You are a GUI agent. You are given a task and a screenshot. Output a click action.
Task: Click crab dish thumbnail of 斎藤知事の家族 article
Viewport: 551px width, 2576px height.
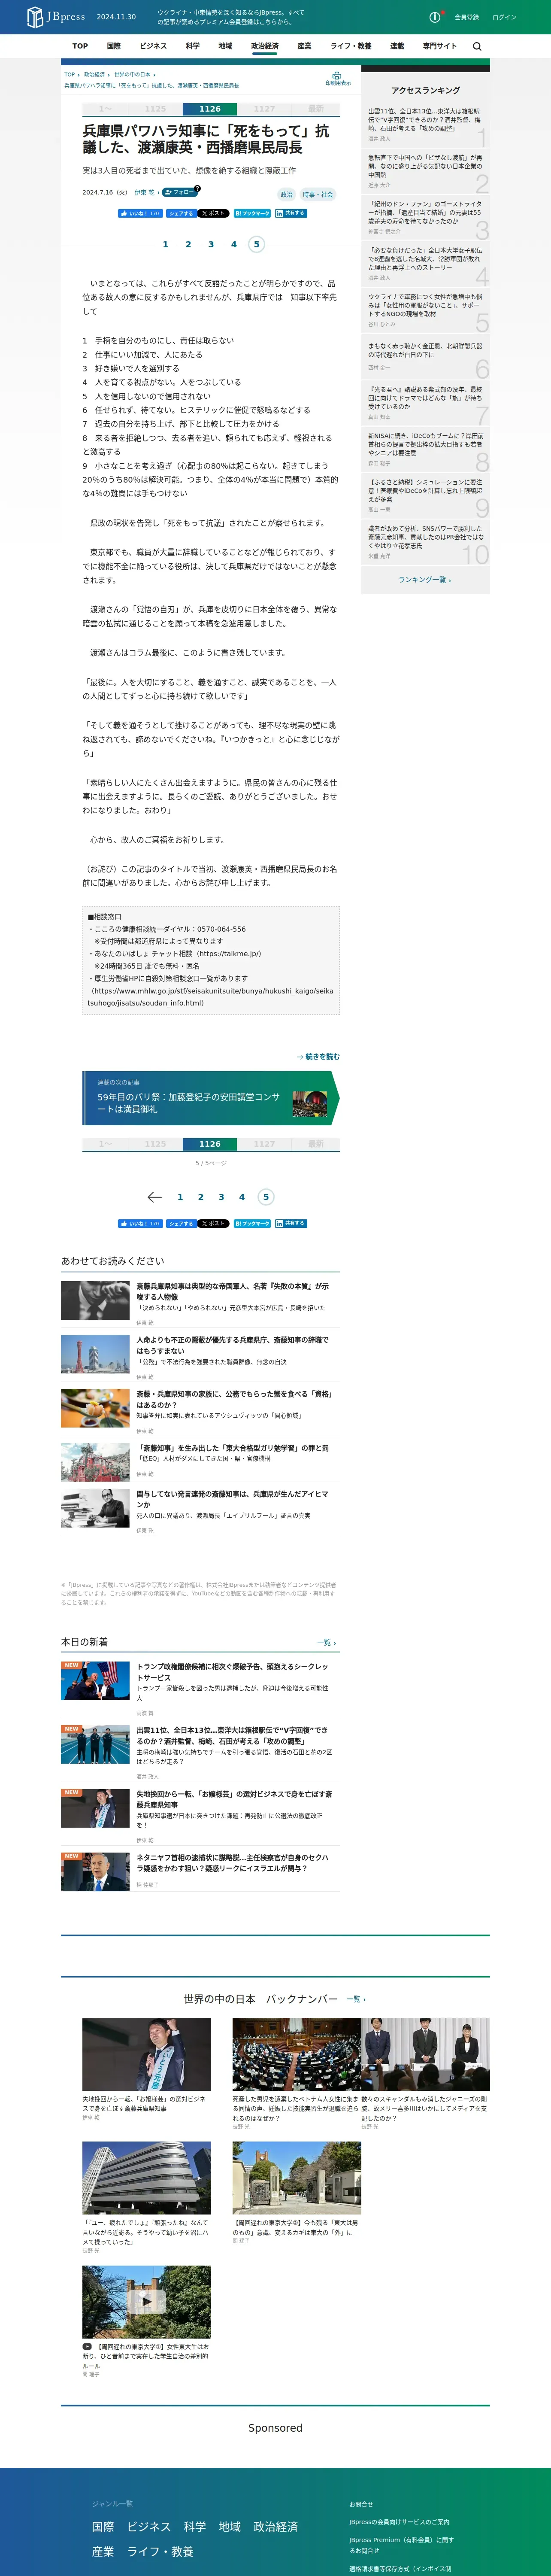95,1408
